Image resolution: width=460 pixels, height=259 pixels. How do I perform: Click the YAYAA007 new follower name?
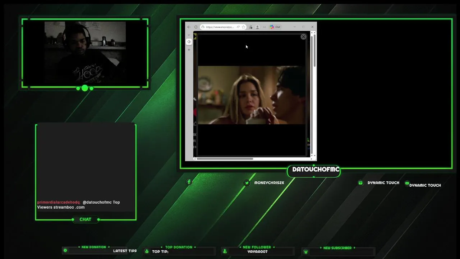[x=258, y=252]
